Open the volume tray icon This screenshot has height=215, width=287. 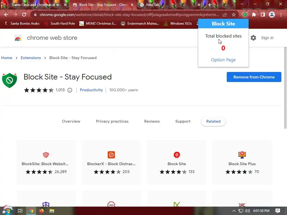[x=247, y=211]
